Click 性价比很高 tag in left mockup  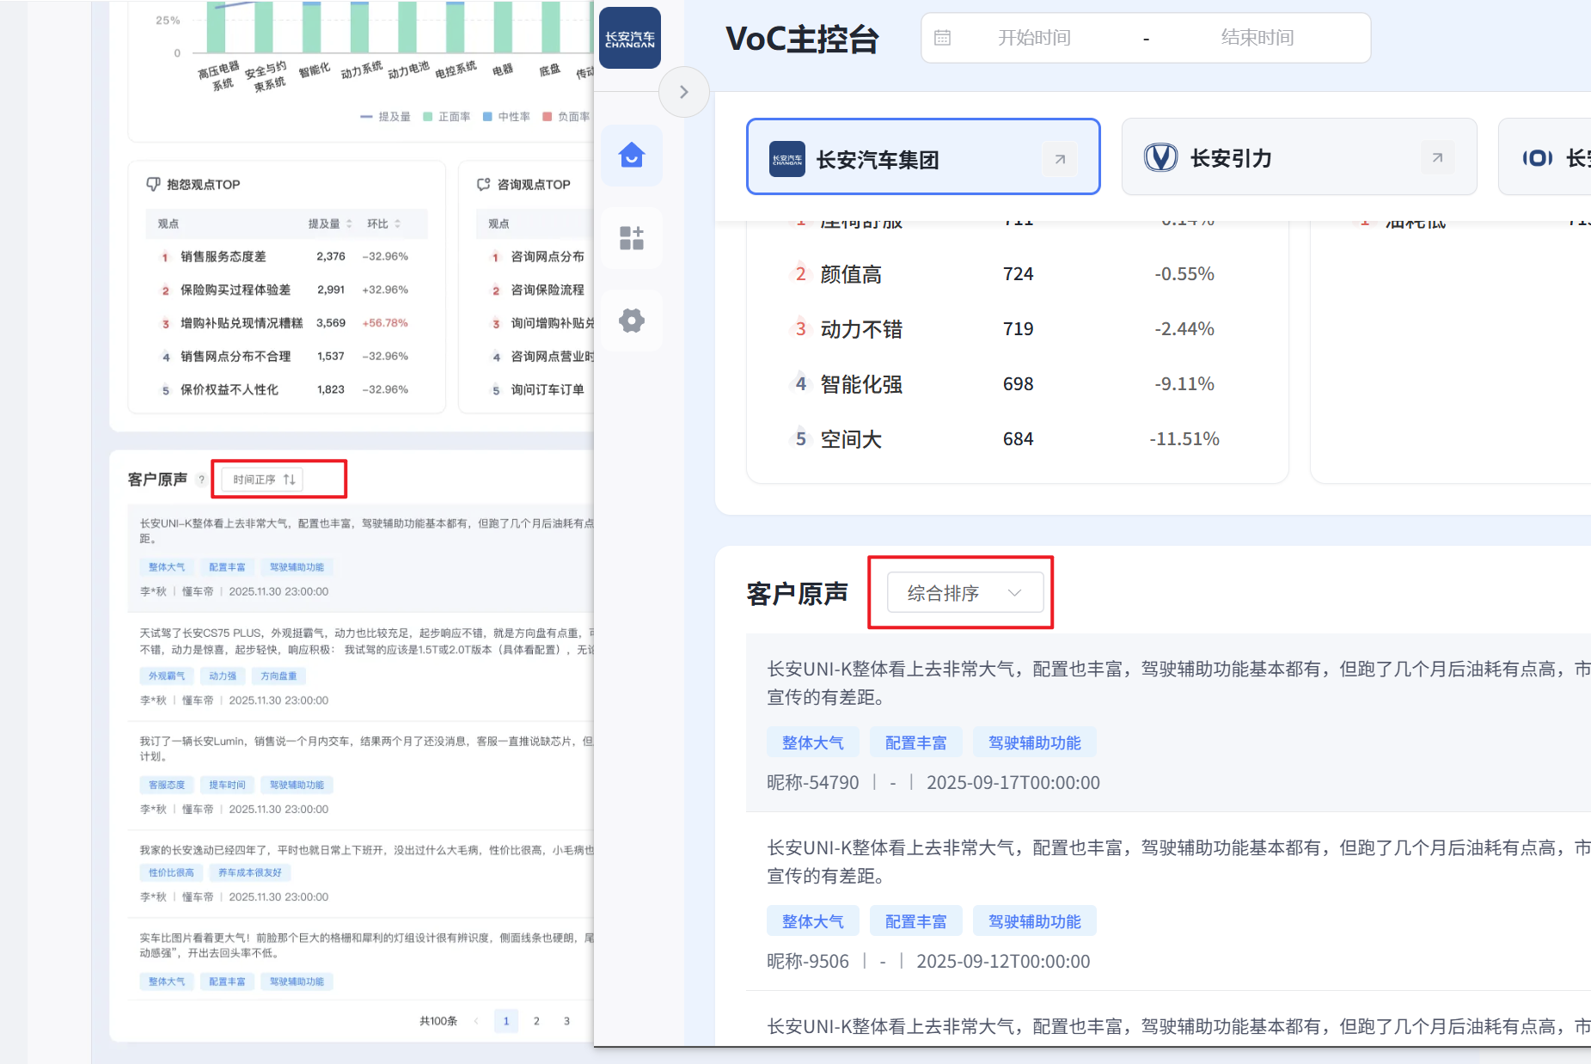click(x=171, y=873)
